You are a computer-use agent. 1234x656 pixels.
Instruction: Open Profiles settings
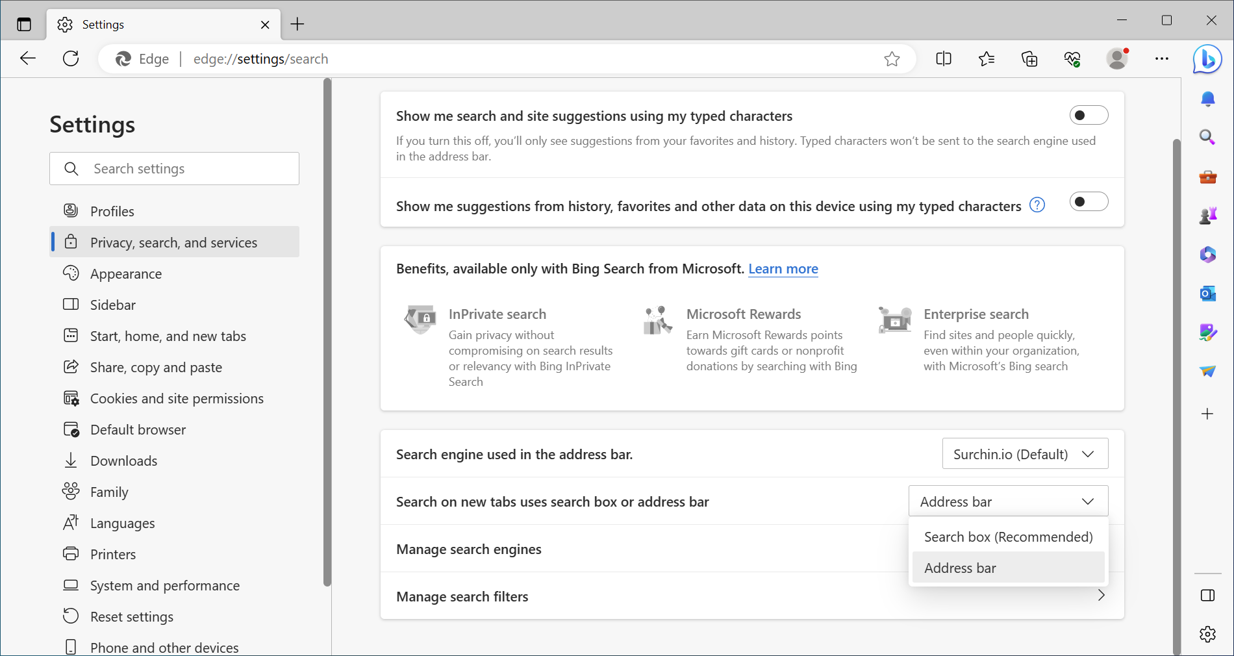(174, 211)
